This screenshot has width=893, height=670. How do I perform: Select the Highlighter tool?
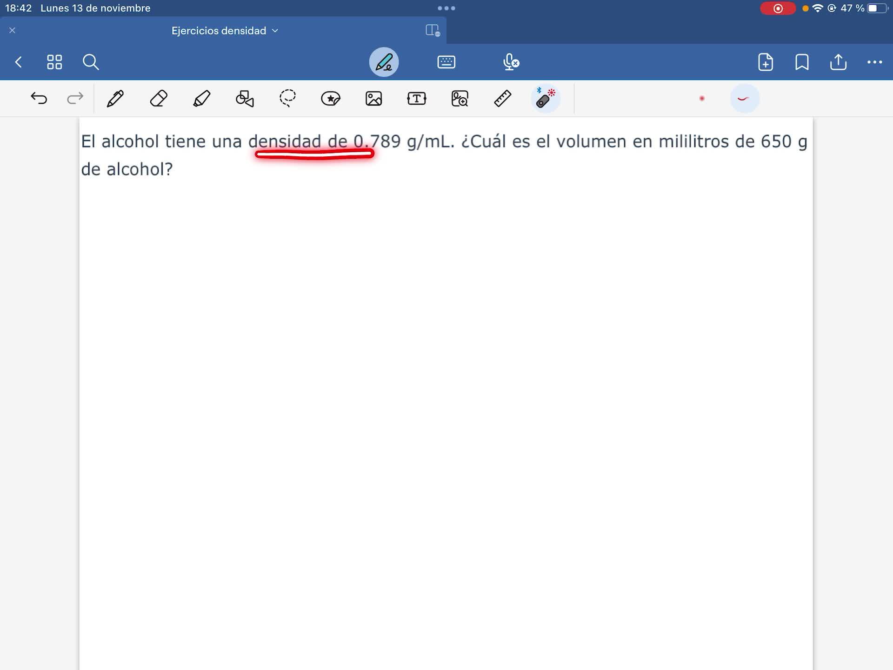[201, 99]
